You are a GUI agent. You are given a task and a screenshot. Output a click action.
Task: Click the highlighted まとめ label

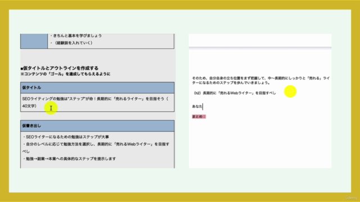click(x=199, y=117)
